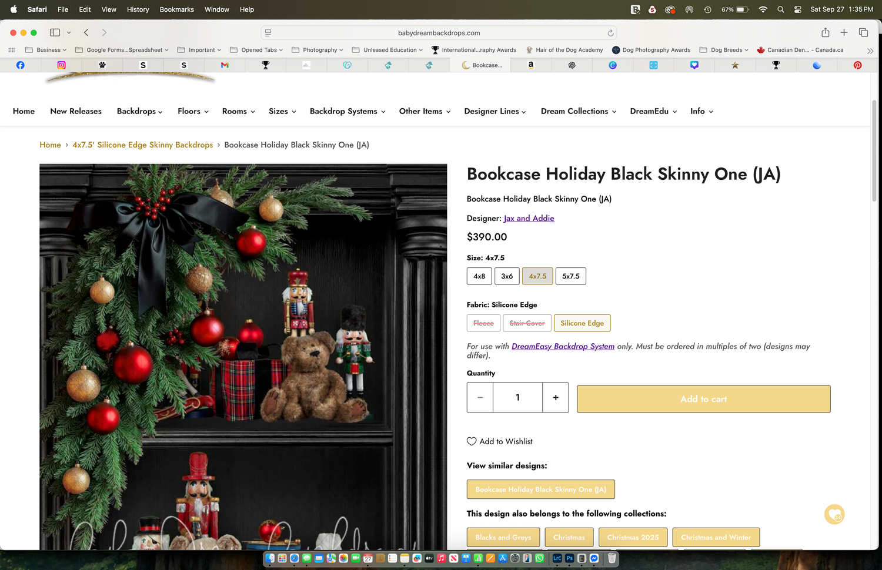Open 4x7.5' Silicone Edge Skinny Backdrops breadcrumb

[x=143, y=145]
